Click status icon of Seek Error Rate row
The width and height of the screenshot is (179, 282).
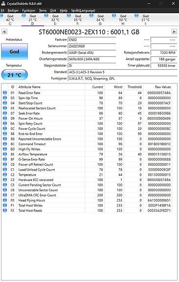(5, 113)
